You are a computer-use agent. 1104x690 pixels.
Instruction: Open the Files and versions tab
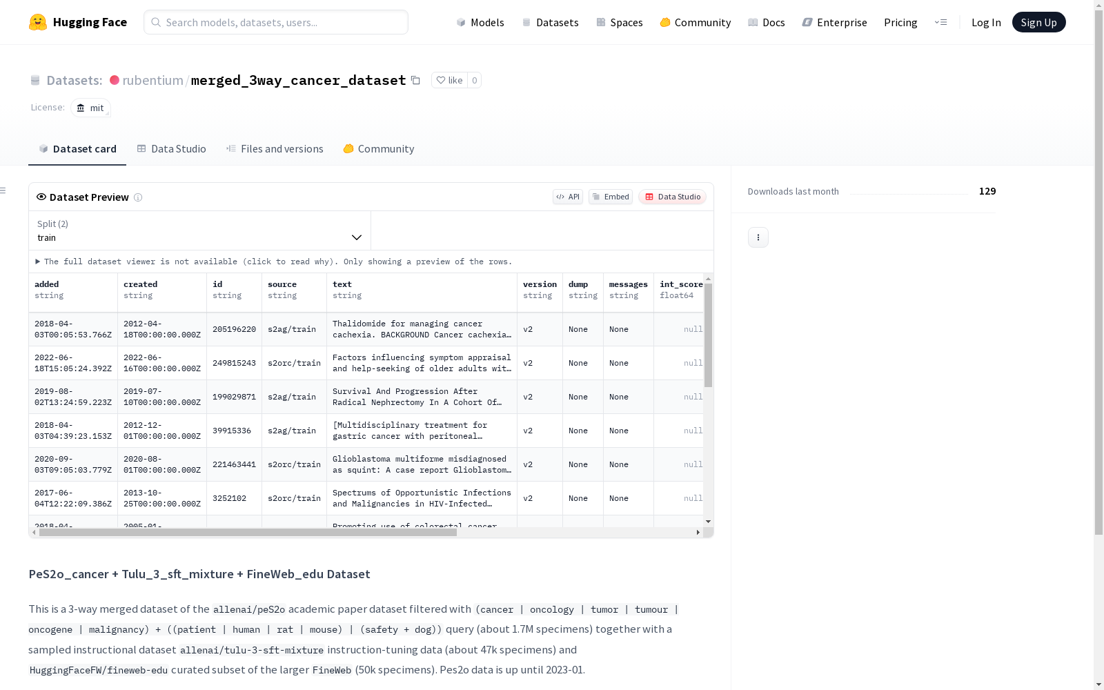275,149
